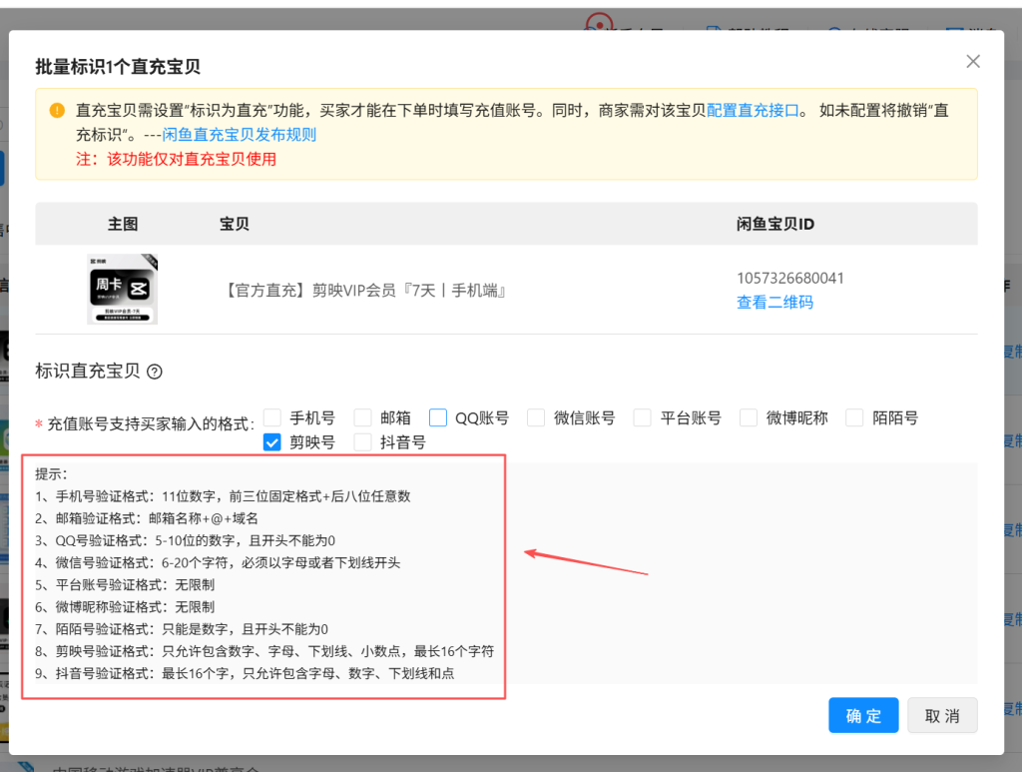Screen dimensions: 1022x772
Task: Click tip line 2 about 邮箱验证格式
Action: [147, 518]
